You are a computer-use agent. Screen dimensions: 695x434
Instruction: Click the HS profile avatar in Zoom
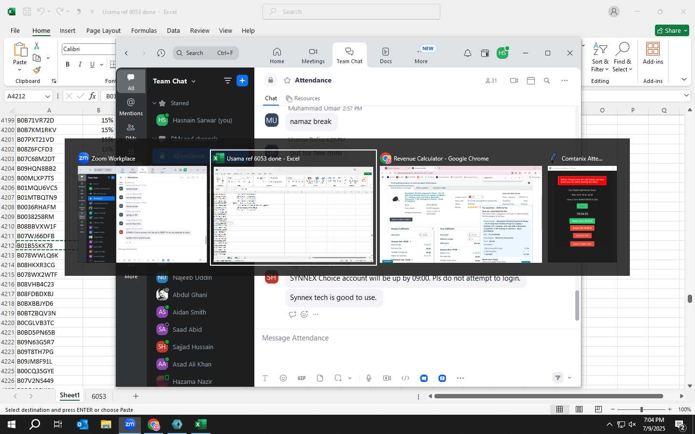(502, 53)
